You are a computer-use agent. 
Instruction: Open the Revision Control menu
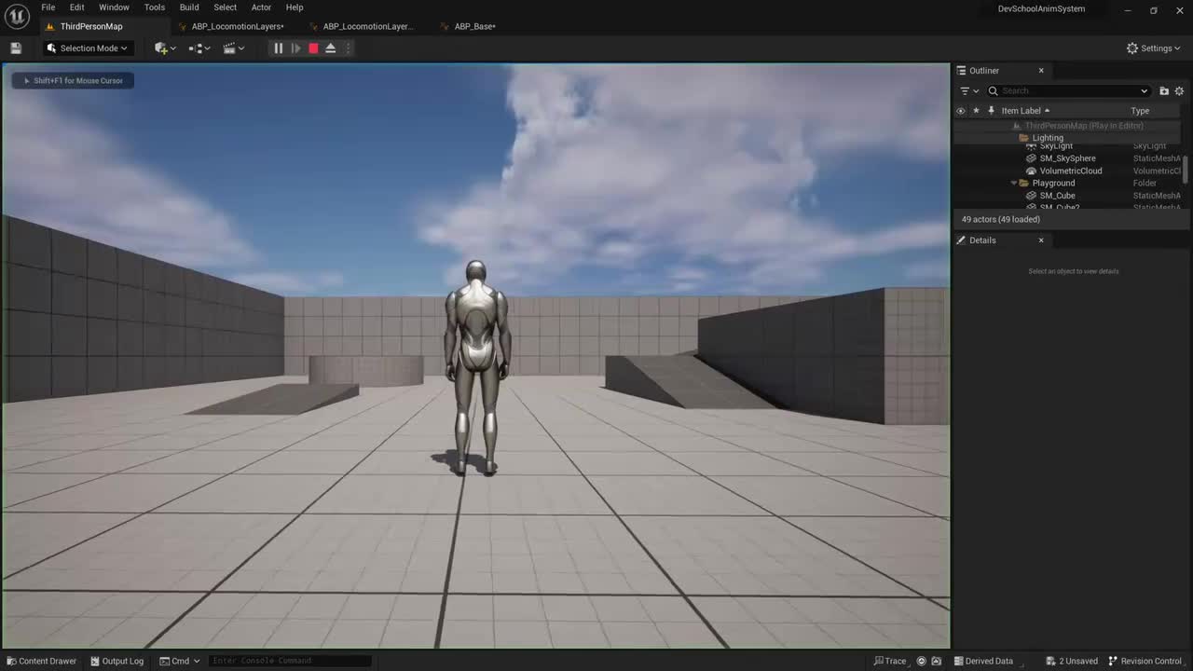tap(1145, 662)
